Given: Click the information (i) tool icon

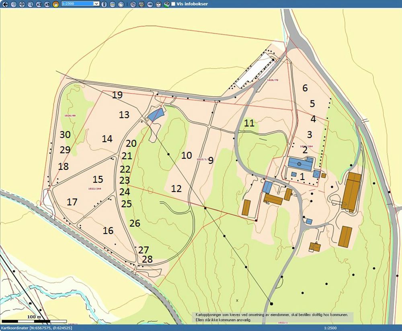Looking at the screenshot, I should coord(104,4).
